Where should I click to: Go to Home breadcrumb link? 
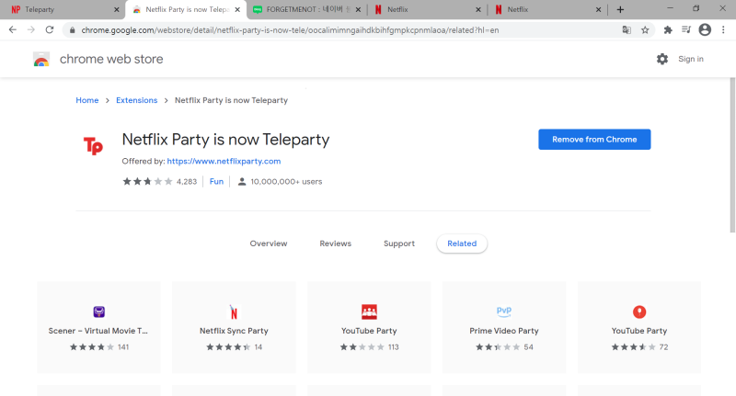[x=87, y=100]
